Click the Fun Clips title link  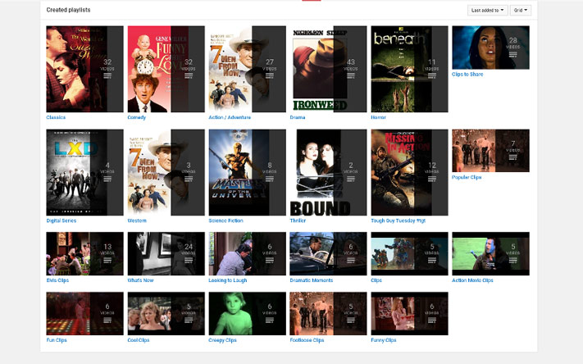tap(57, 340)
